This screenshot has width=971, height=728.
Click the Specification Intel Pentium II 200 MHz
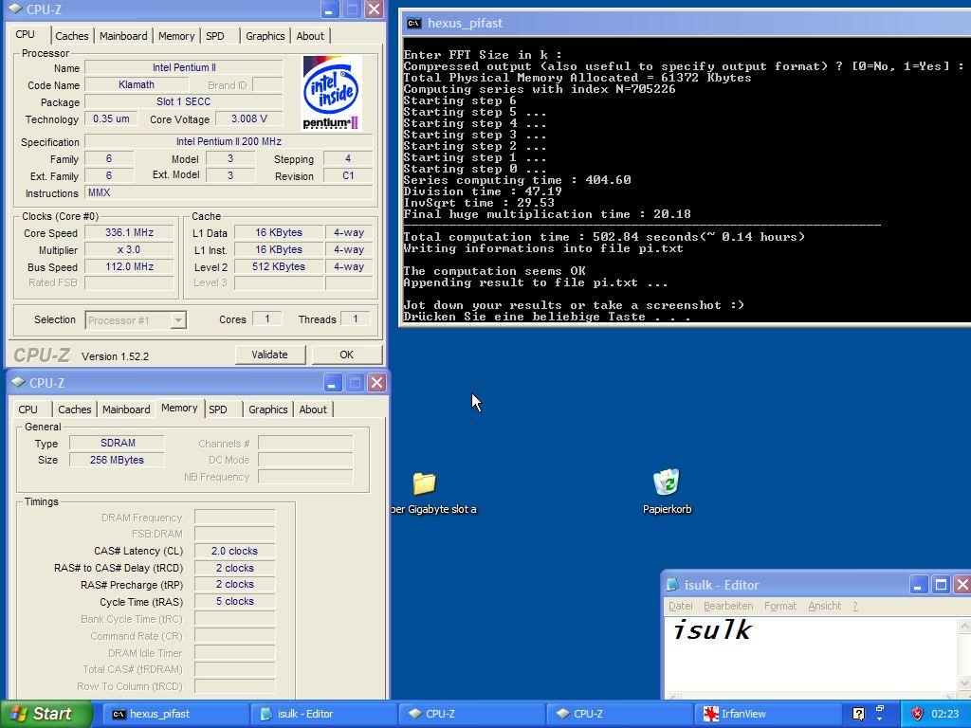[x=229, y=142]
